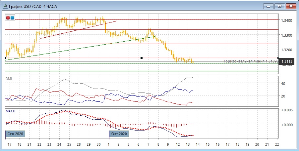Screen dimensions: 299x151
Task: Select the horizontal line 1.31396 label
Action: tap(251, 61)
